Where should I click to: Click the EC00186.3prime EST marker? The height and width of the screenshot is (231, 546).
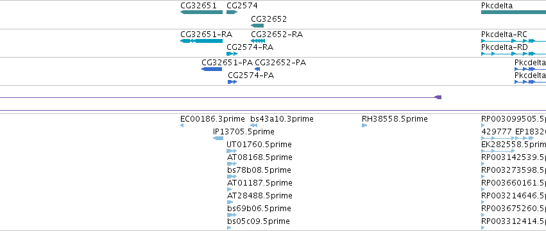pyautogui.click(x=182, y=125)
